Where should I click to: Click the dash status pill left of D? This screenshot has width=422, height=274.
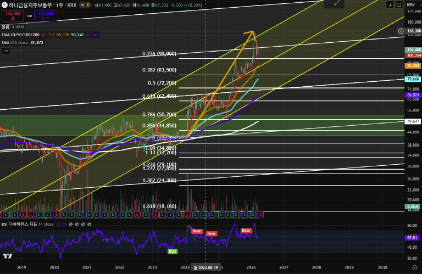coord(82,5)
